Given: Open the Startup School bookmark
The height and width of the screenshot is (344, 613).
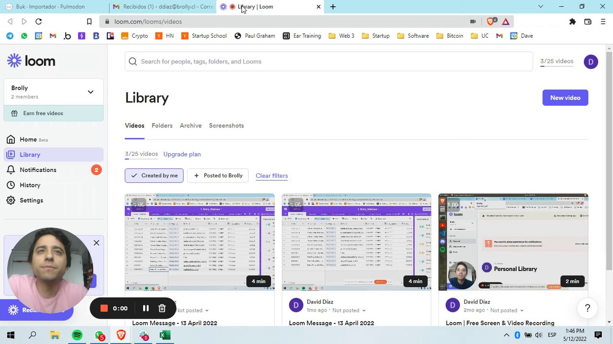Looking at the screenshot, I should coord(204,36).
